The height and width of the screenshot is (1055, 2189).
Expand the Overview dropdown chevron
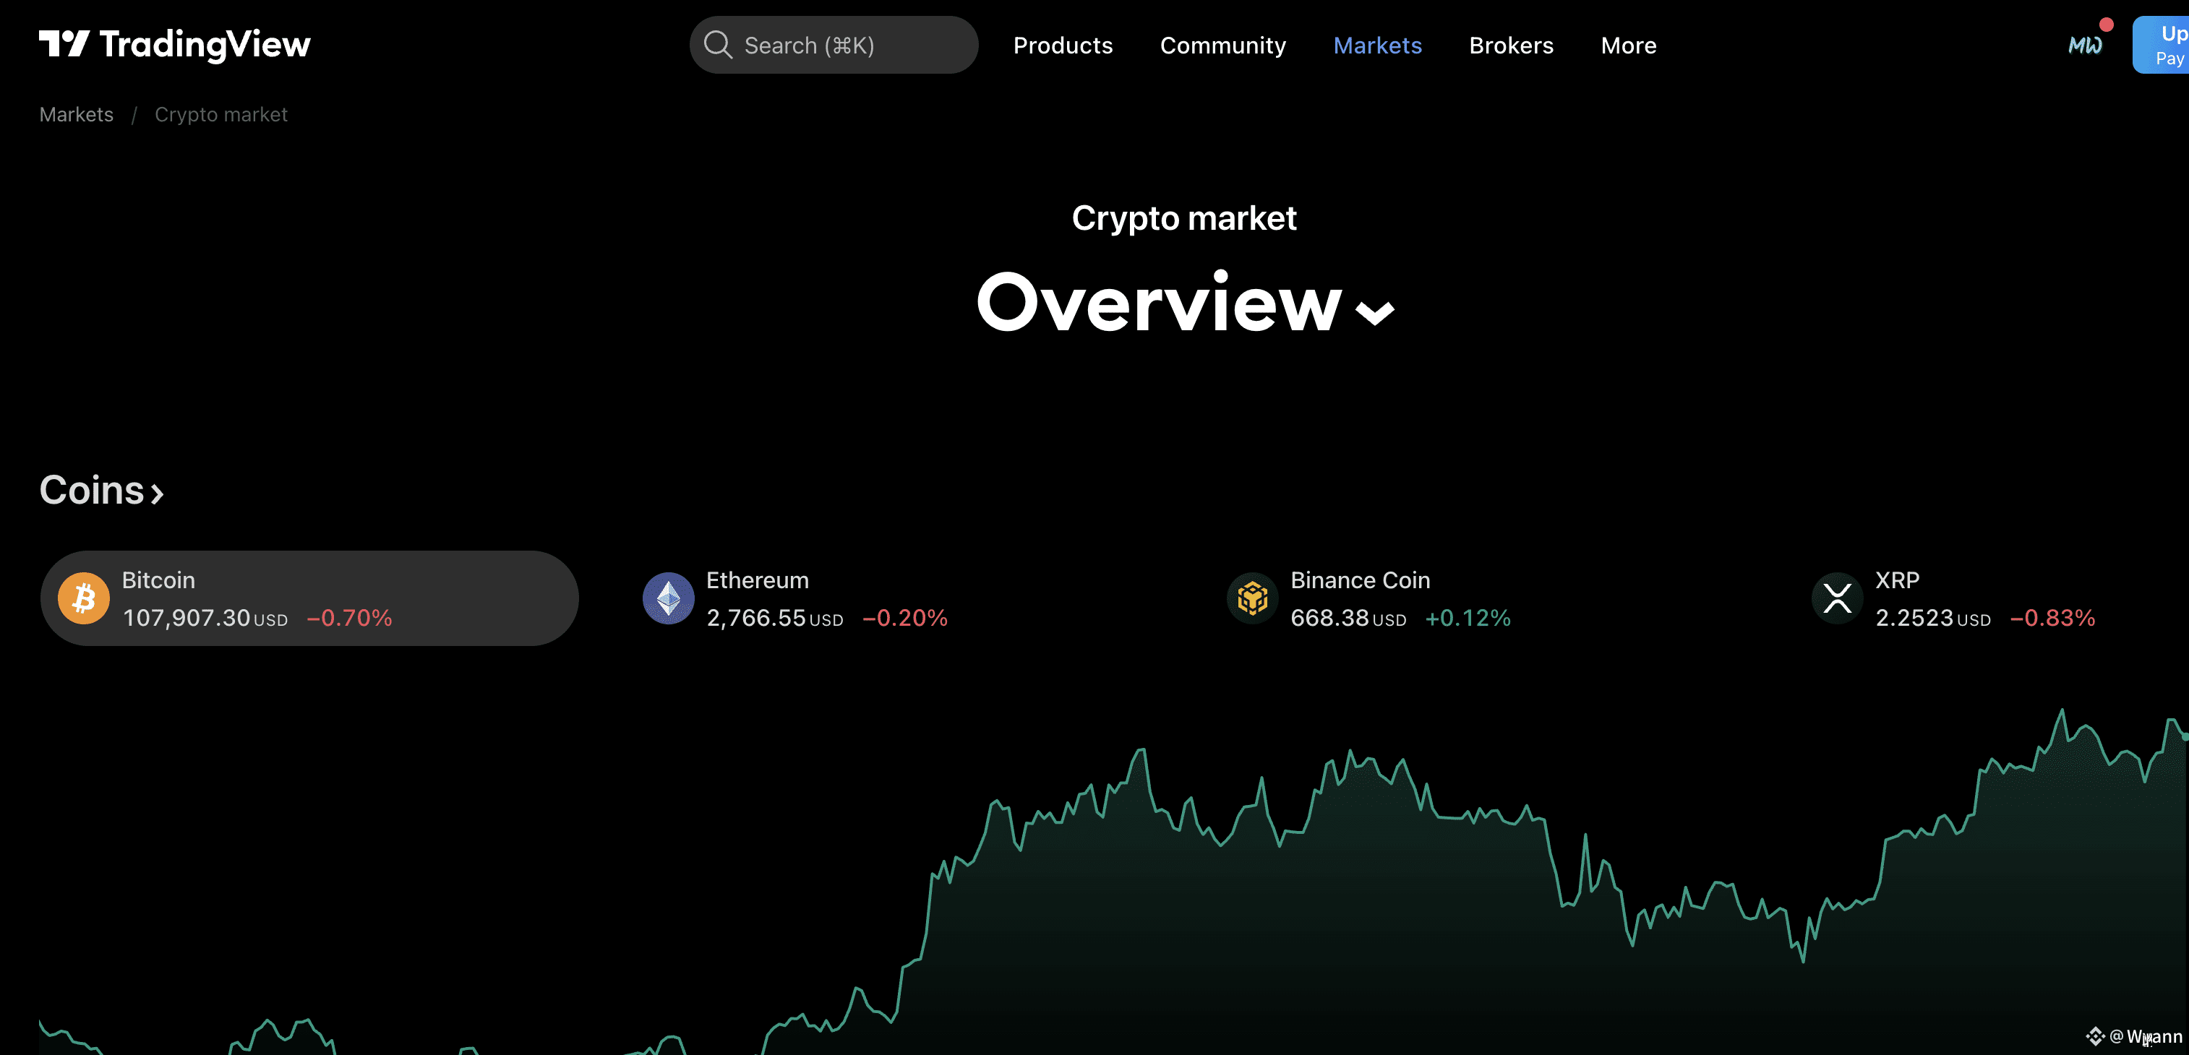(x=1374, y=314)
